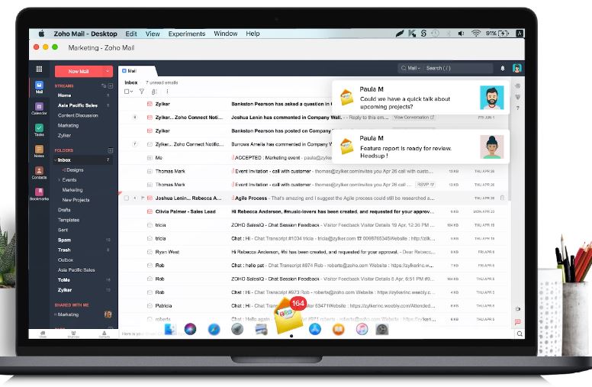
Task: Open the Mail app in sidebar
Action: (39, 87)
